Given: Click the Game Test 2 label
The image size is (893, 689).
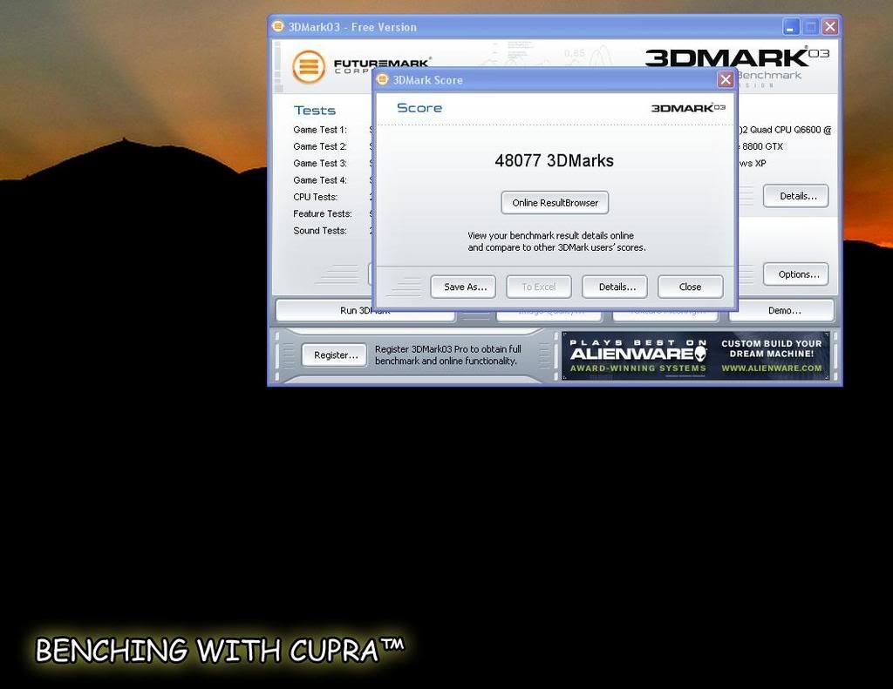Looking at the screenshot, I should [320, 146].
